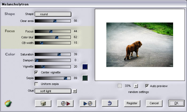Enable the Uniform sepia checkbox
The width and height of the screenshot is (187, 112).
pos(36,84)
